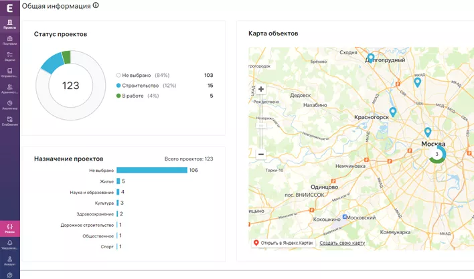Screen dimensions: 474x279
Task: Follow the Создать свою карту link
Action: click(342, 243)
